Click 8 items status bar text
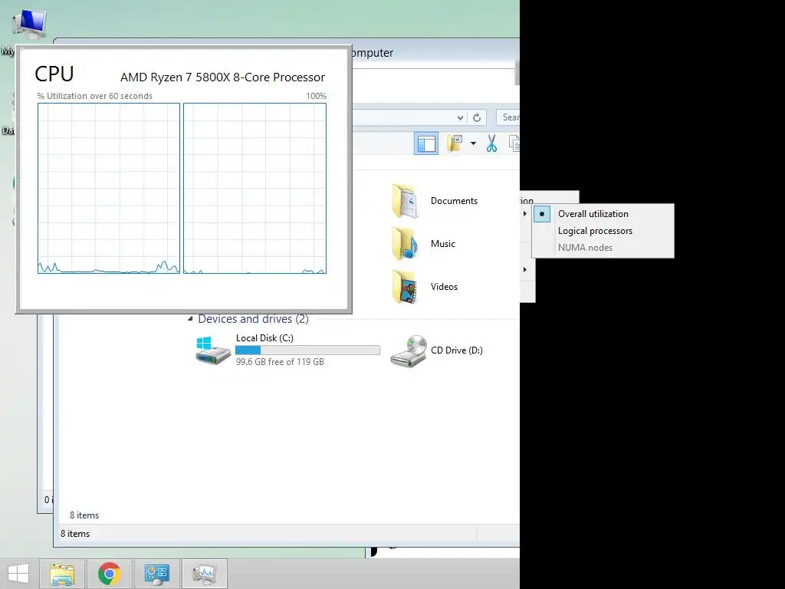Image resolution: width=785 pixels, height=589 pixels. tap(75, 534)
